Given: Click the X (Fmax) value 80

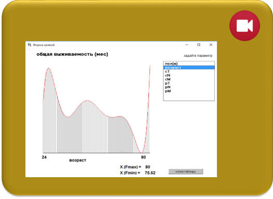Looking at the screenshot, I should coord(147,167).
